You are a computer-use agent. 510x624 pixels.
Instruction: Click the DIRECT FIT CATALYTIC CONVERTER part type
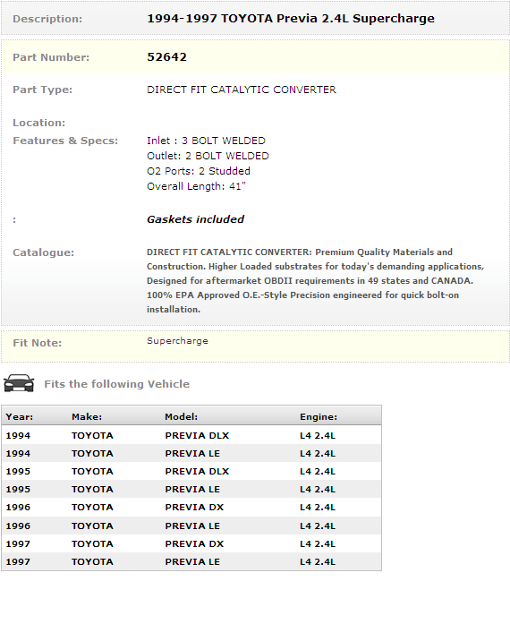tap(242, 90)
